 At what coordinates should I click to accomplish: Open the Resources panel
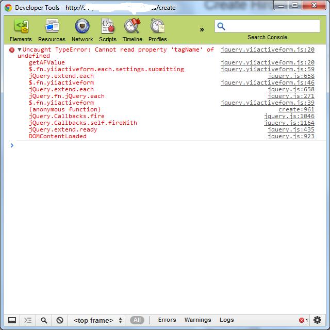click(52, 30)
